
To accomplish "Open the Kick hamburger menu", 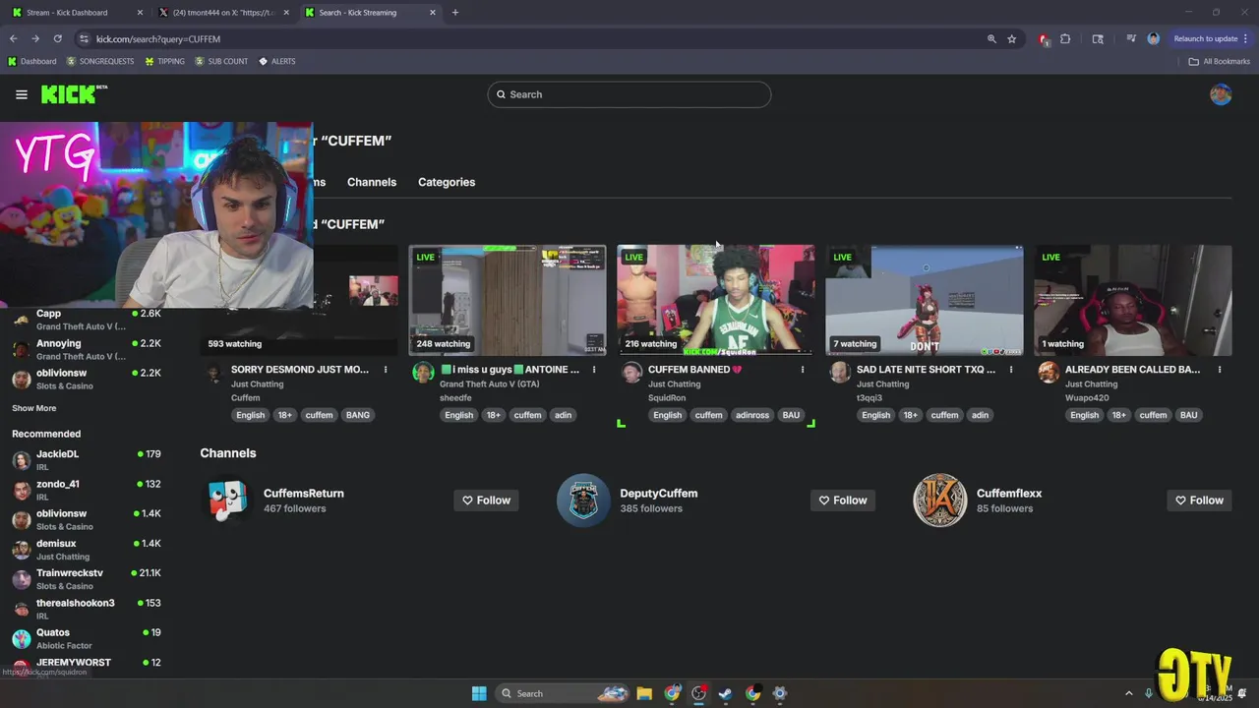I will (x=22, y=94).
